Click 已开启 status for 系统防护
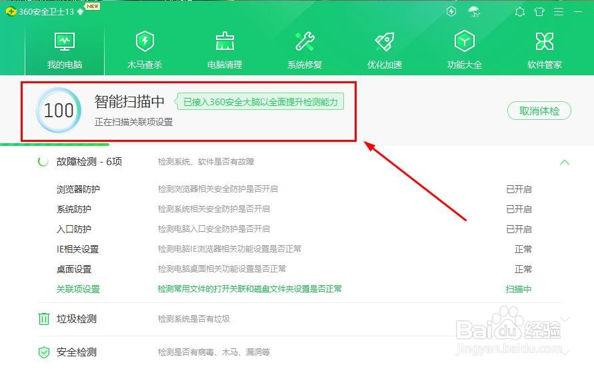Image resolution: width=594 pixels, height=369 pixels. [519, 209]
